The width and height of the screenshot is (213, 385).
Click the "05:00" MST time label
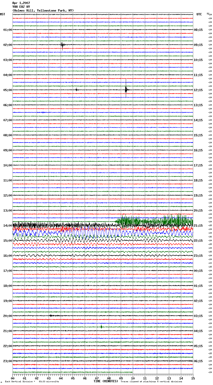[x=8, y=90]
